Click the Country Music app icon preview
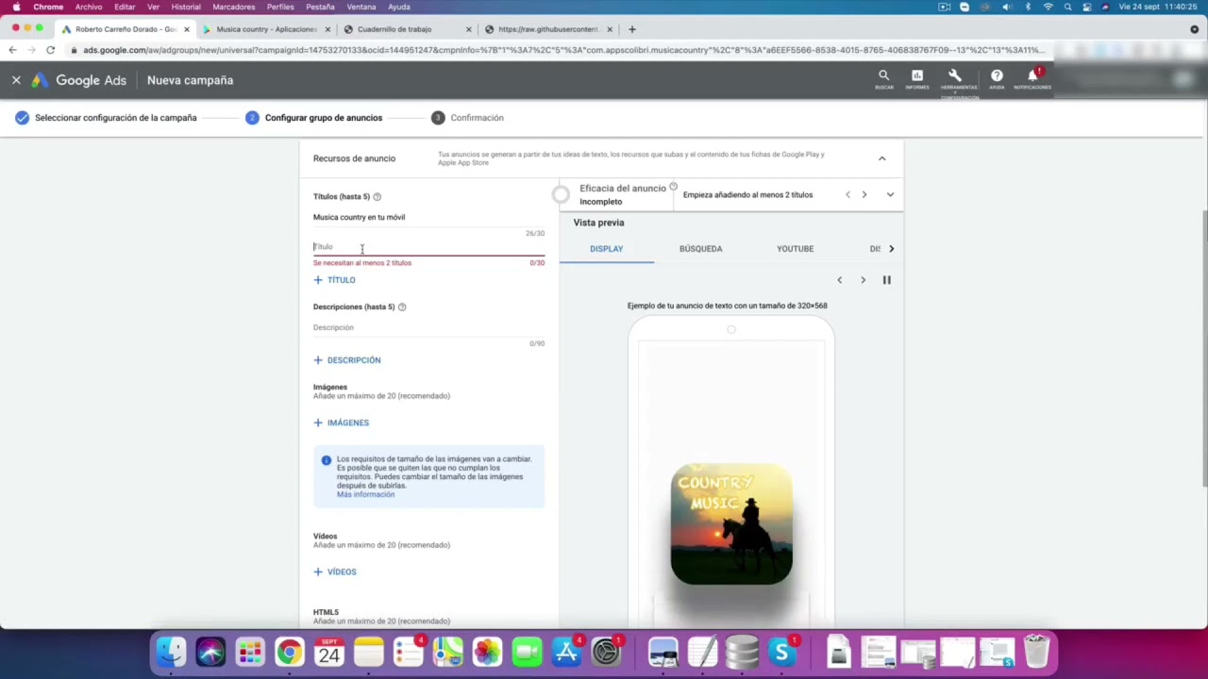Screen dimensions: 1208x679 pos(731,524)
